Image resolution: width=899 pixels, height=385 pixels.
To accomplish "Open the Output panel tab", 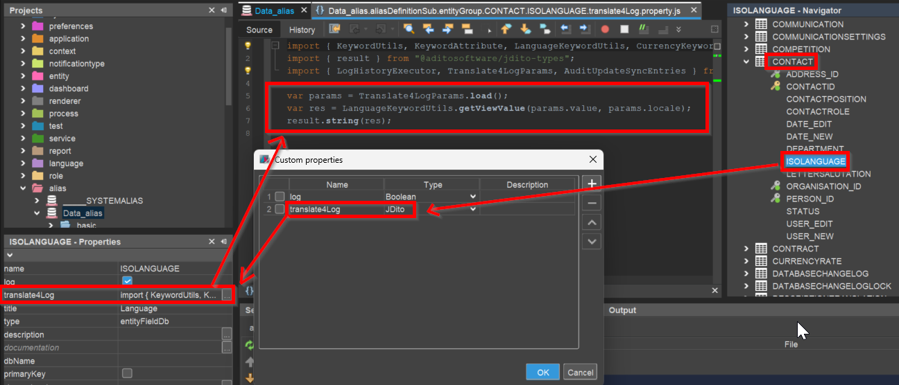I will pyautogui.click(x=622, y=310).
